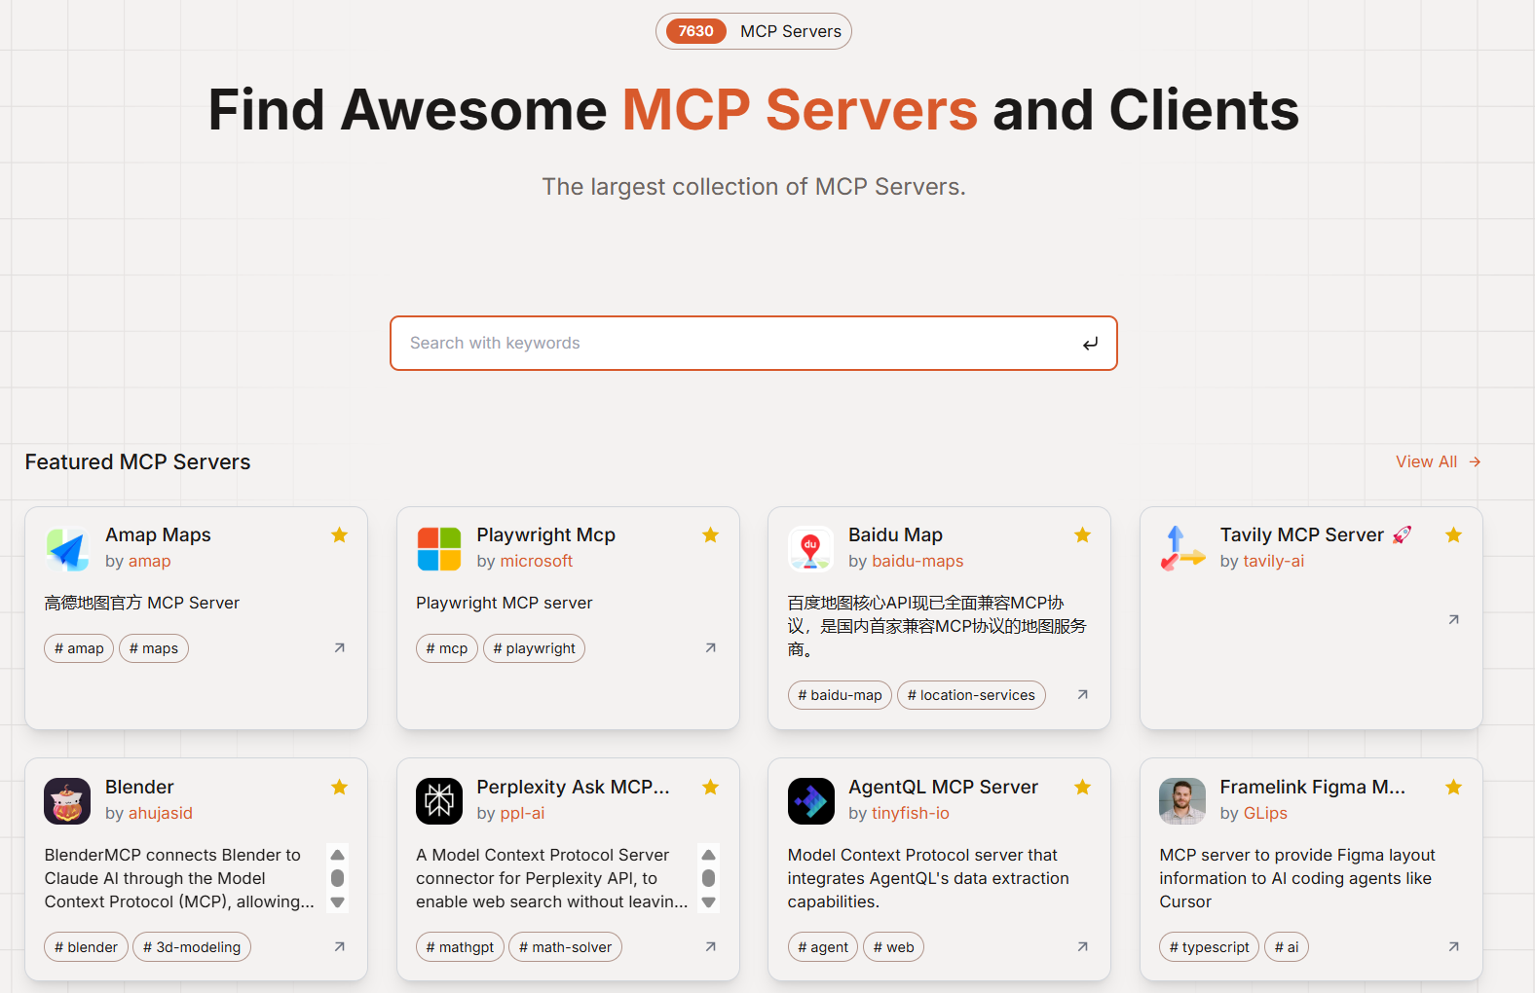Screen dimensions: 1535x993
Task: Select the # mathgpt tag
Action: (x=460, y=947)
